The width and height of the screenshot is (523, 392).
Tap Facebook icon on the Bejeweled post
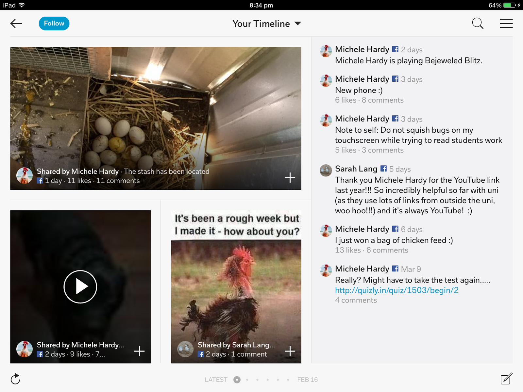click(x=395, y=49)
